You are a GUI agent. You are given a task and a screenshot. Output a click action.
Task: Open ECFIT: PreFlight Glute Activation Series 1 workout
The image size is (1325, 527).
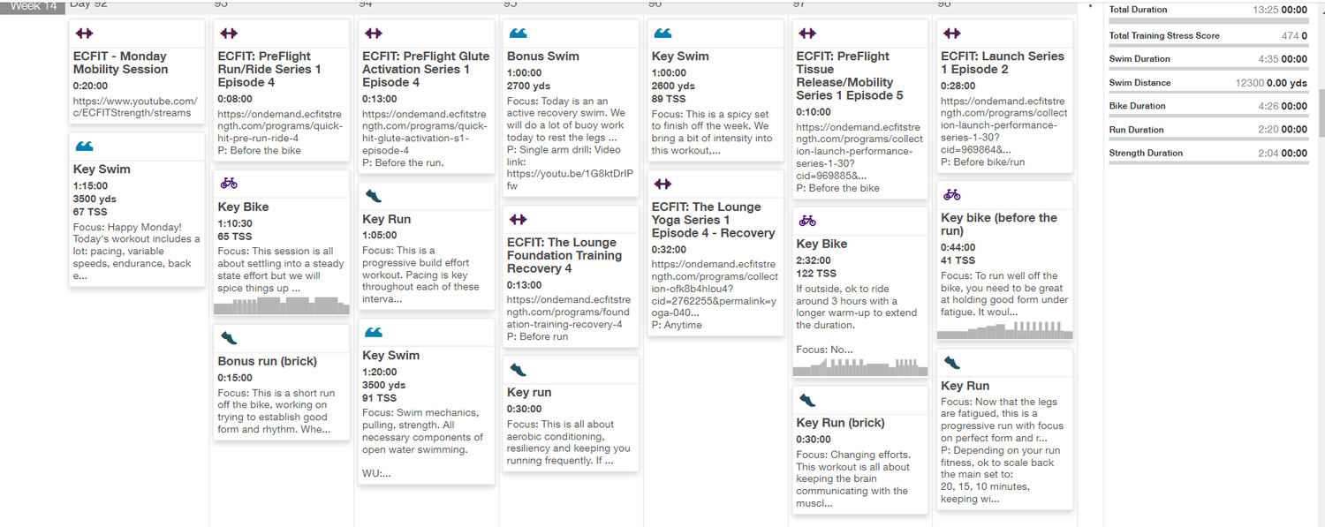pos(426,69)
